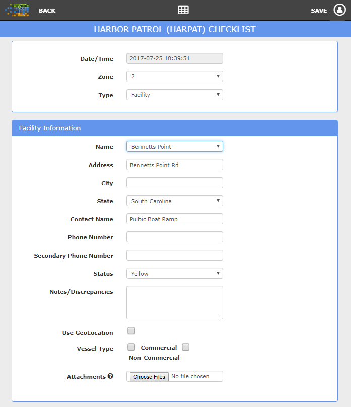Click the Date/Time field
The width and height of the screenshot is (351, 407).
[x=175, y=58]
